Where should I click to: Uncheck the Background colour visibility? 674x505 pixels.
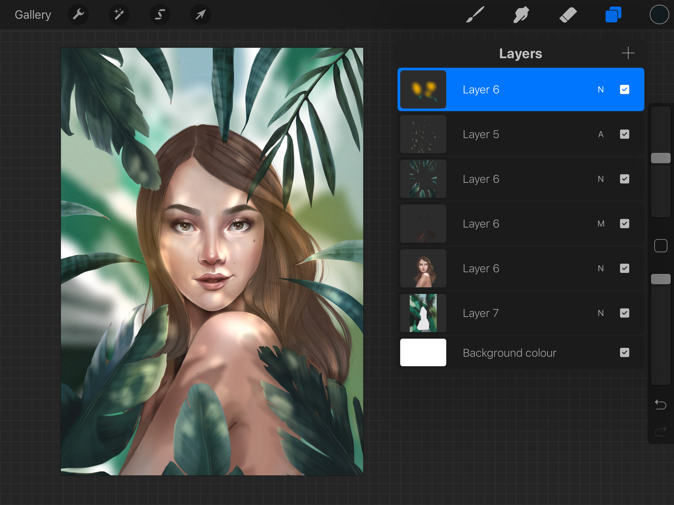tap(624, 352)
